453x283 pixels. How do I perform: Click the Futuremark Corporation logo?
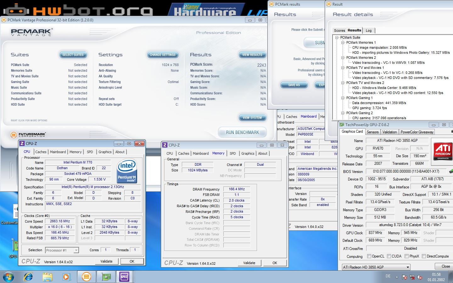pyautogui.click(x=28, y=135)
